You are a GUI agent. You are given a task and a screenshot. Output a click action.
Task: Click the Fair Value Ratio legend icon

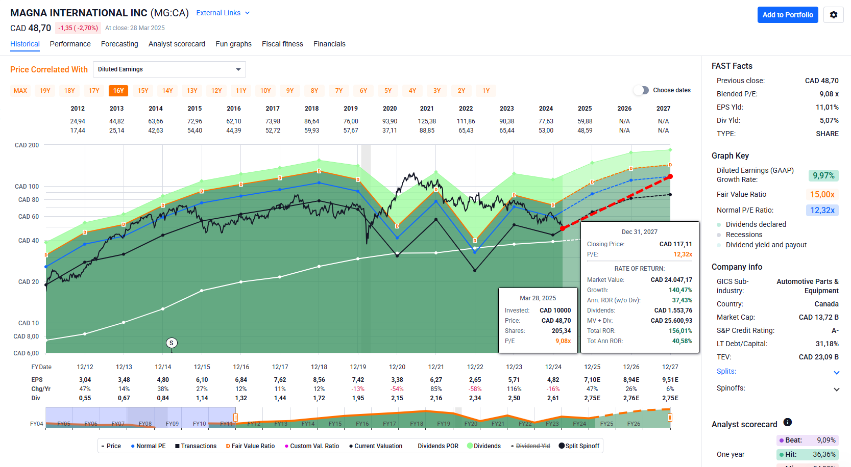pos(228,446)
